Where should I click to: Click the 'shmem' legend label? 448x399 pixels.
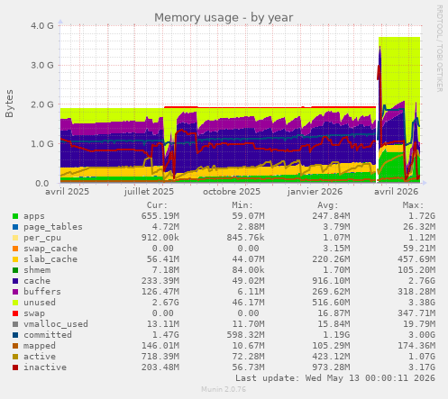pyautogui.click(x=37, y=270)
